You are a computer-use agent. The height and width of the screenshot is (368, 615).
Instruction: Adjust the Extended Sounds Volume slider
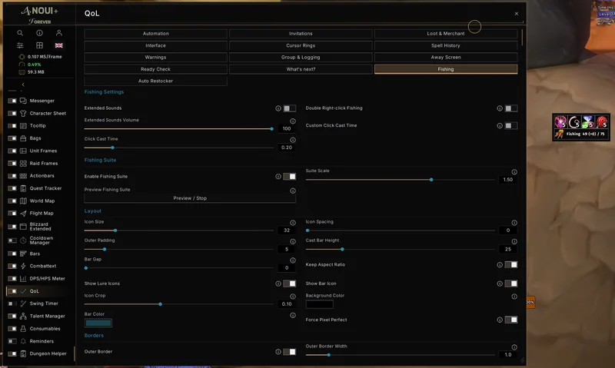point(179,129)
